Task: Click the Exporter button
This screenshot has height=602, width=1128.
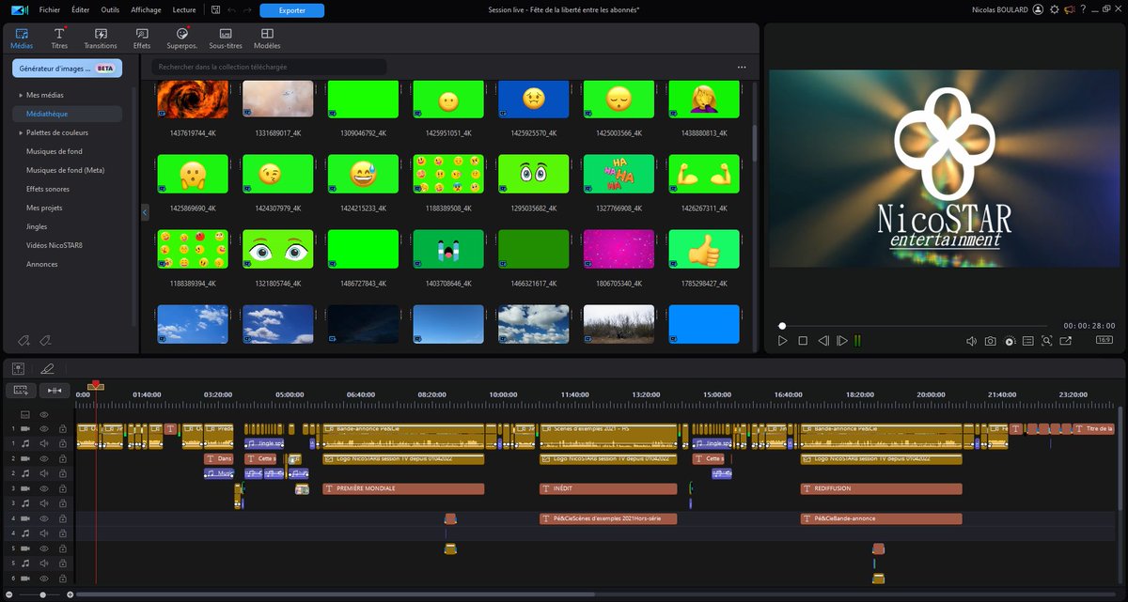Action: 292,10
